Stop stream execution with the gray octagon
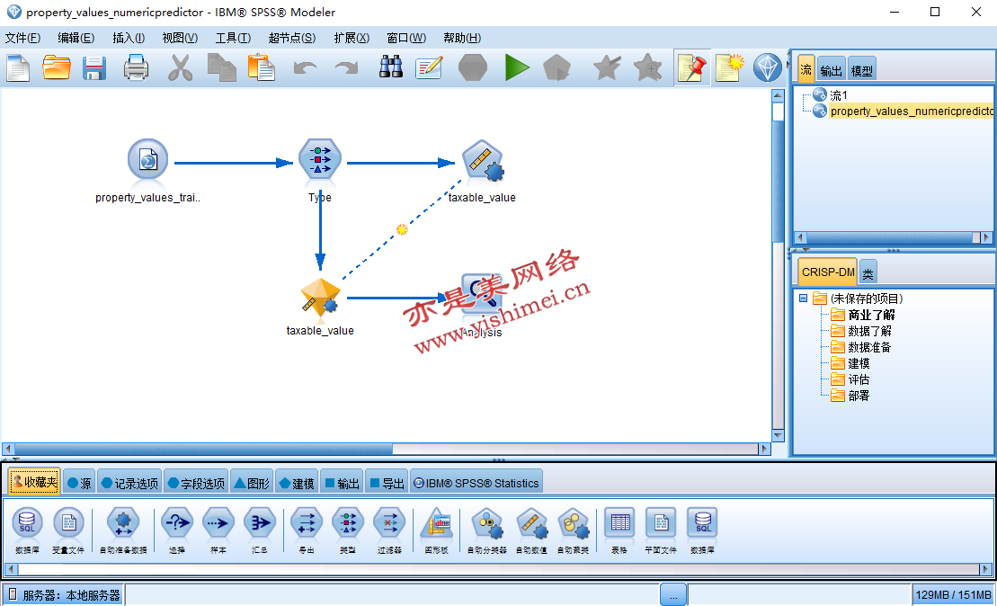The width and height of the screenshot is (997, 606). pos(473,67)
